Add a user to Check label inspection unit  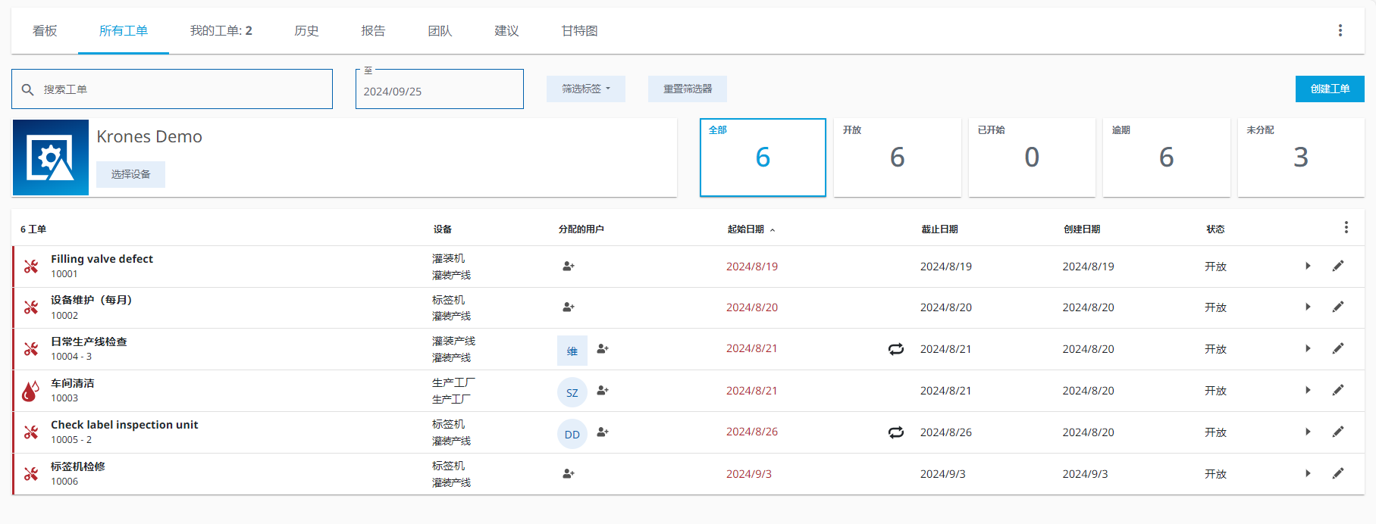pos(603,432)
